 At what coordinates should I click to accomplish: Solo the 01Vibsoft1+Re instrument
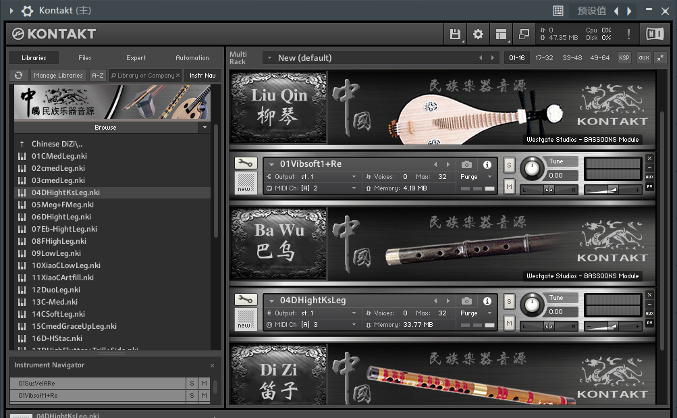coord(509,165)
